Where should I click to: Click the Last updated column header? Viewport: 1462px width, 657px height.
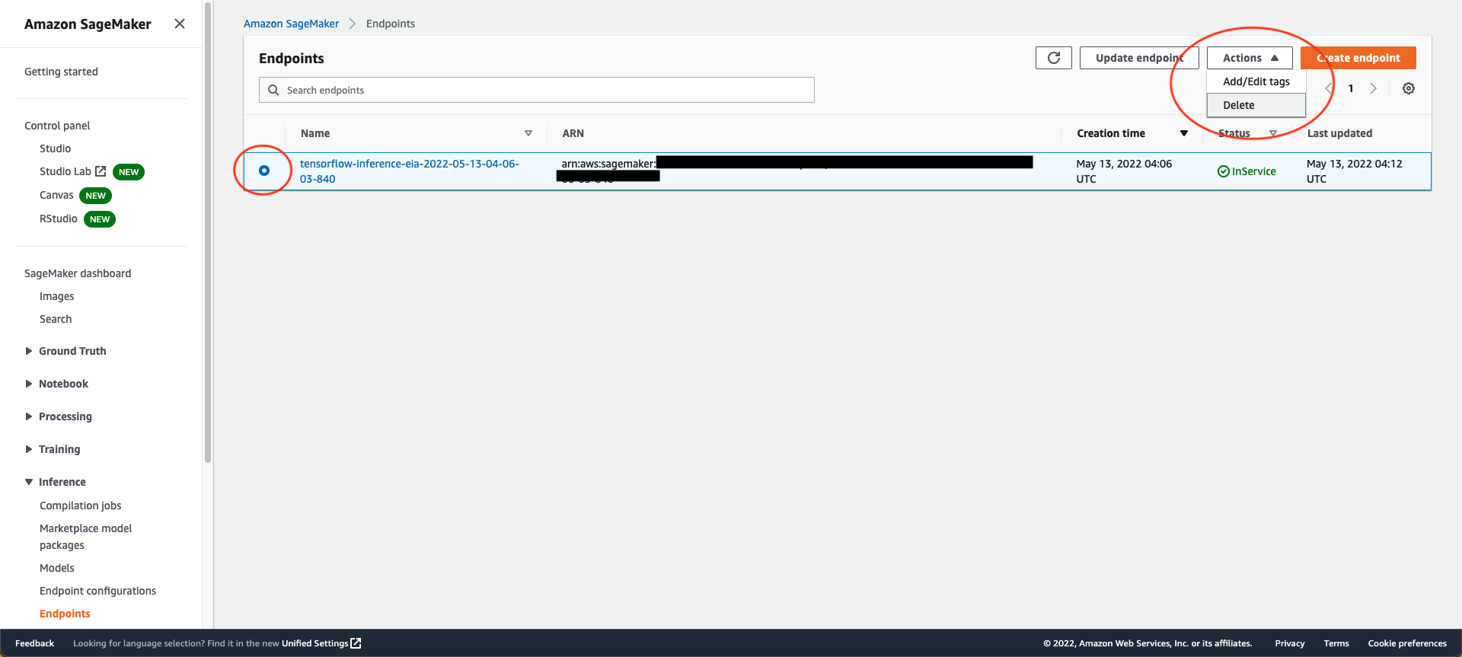pos(1339,133)
